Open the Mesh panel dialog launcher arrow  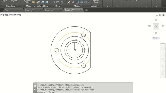[34, 6]
